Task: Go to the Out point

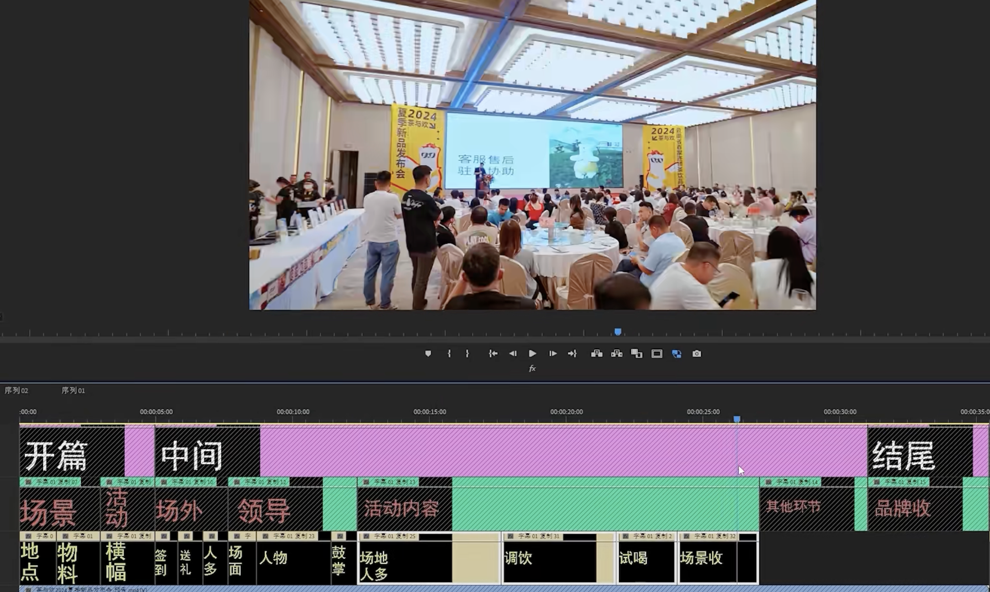Action: point(572,353)
